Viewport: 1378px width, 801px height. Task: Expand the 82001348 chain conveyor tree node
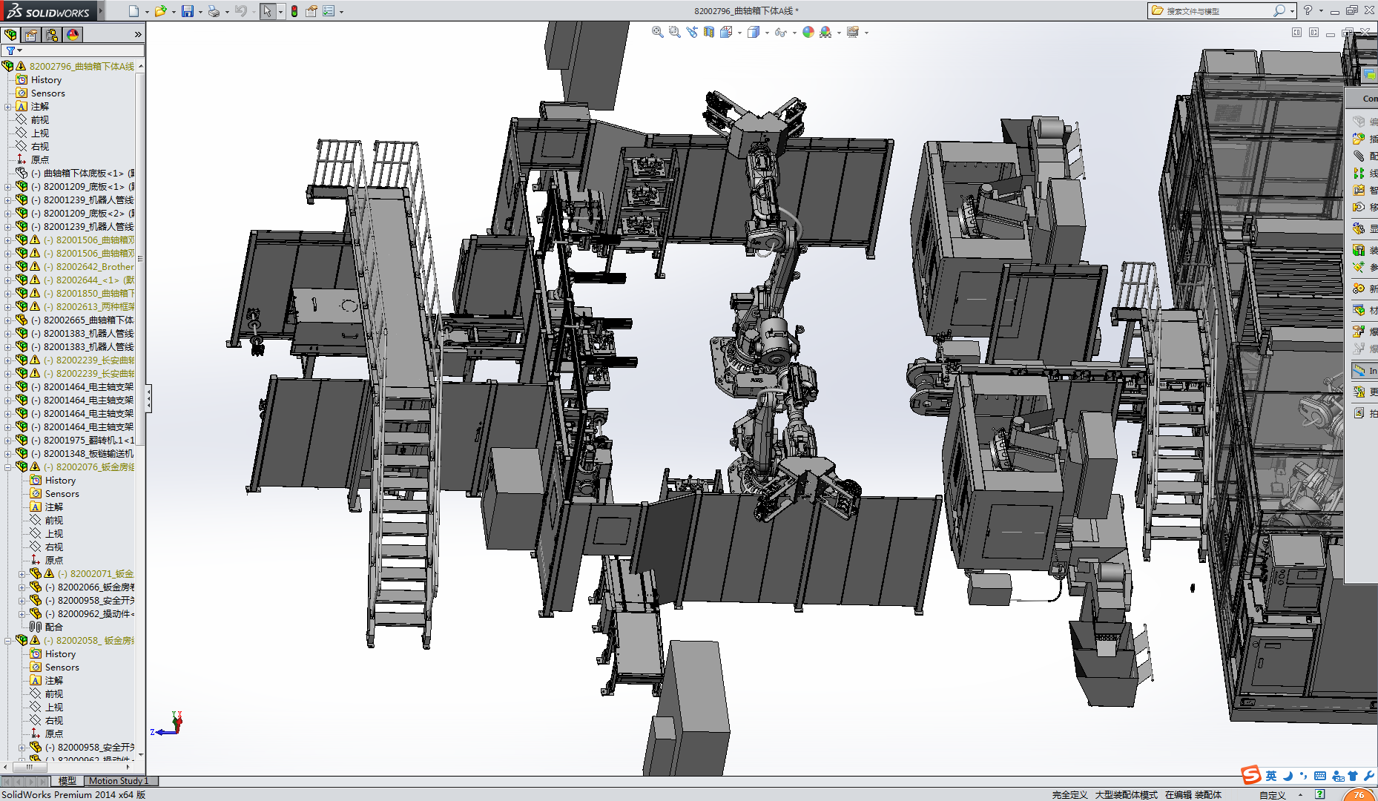(x=8, y=454)
